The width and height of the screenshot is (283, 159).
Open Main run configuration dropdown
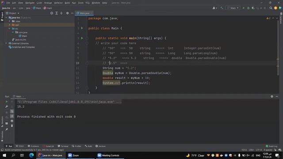(x=233, y=8)
